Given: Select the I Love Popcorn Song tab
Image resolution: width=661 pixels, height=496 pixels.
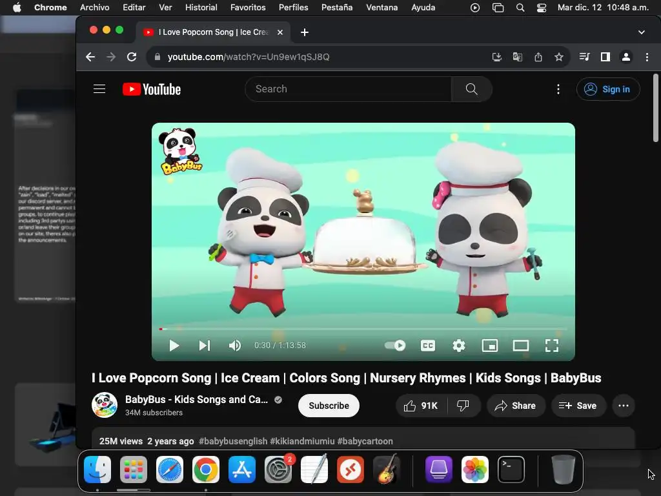Looking at the screenshot, I should [213, 32].
